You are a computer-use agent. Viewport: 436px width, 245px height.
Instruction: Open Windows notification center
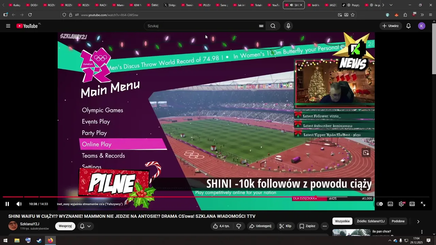[x=429, y=241]
